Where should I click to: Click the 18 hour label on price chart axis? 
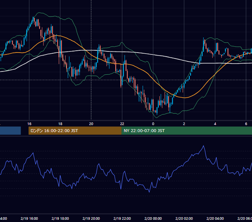tap(60, 124)
